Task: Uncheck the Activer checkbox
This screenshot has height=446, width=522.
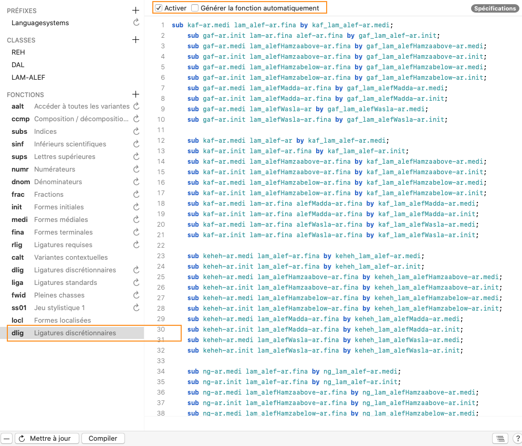Action: (x=159, y=8)
